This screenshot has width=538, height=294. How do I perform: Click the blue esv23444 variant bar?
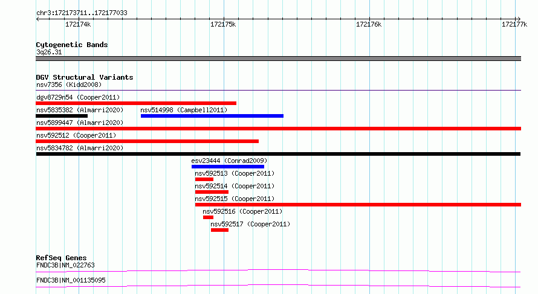tap(228, 167)
